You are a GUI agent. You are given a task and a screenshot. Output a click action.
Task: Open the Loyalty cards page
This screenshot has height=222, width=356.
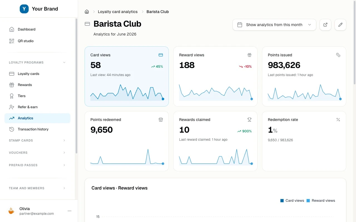tap(38, 74)
